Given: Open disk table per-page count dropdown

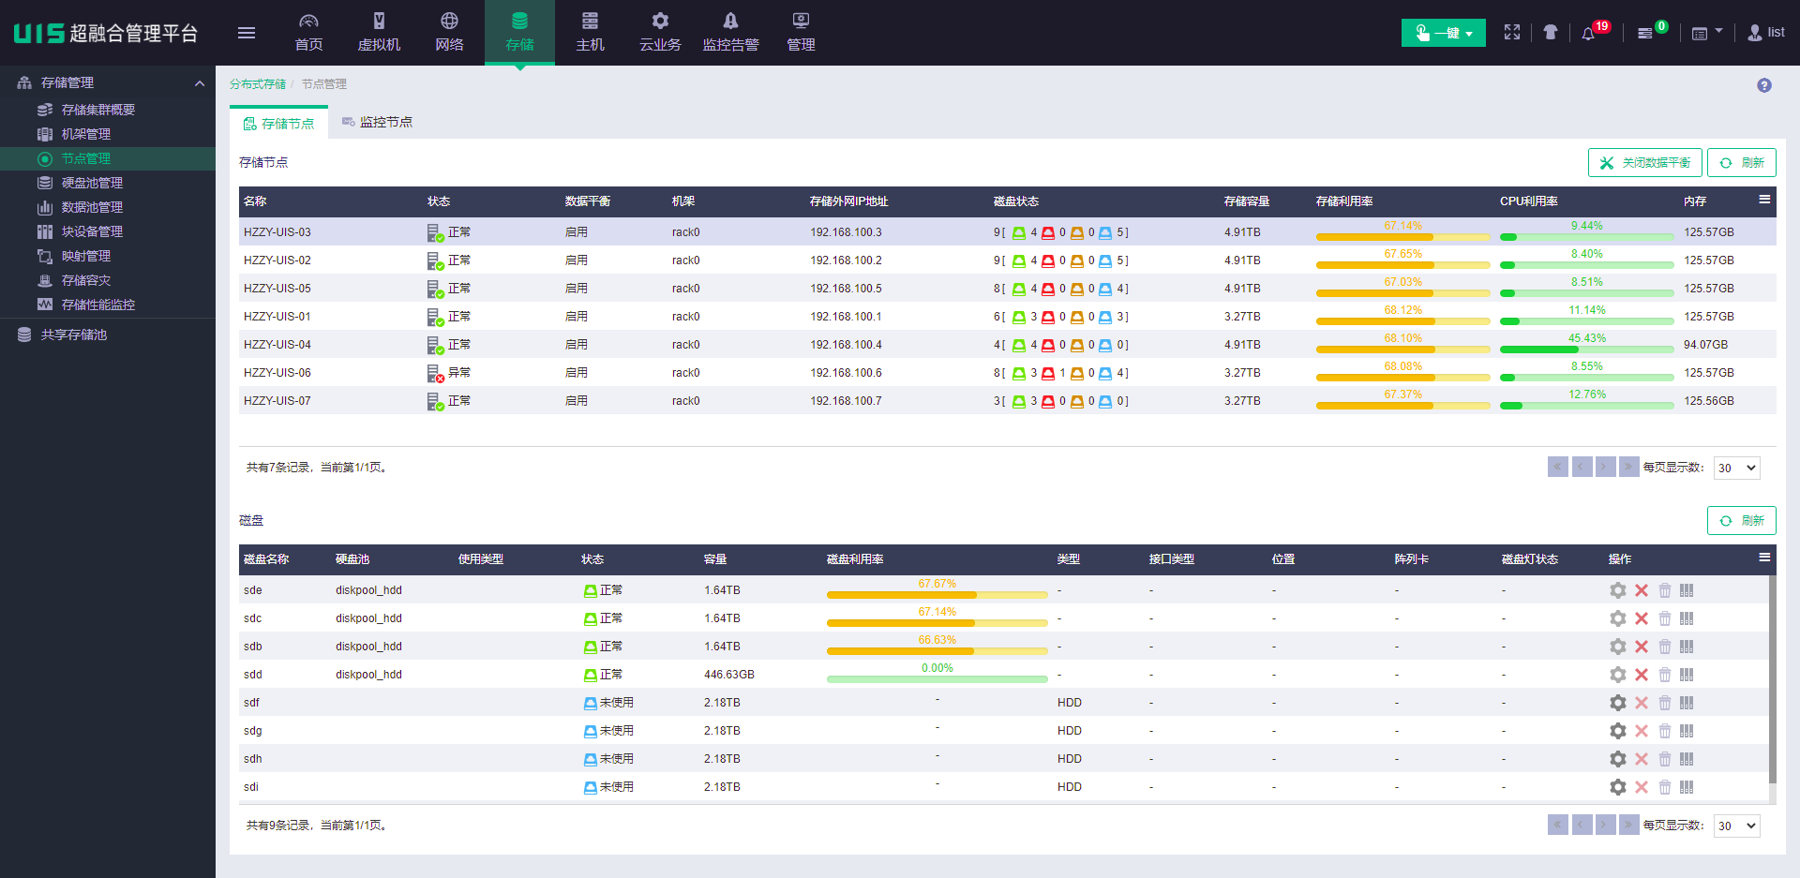Looking at the screenshot, I should click(1736, 826).
